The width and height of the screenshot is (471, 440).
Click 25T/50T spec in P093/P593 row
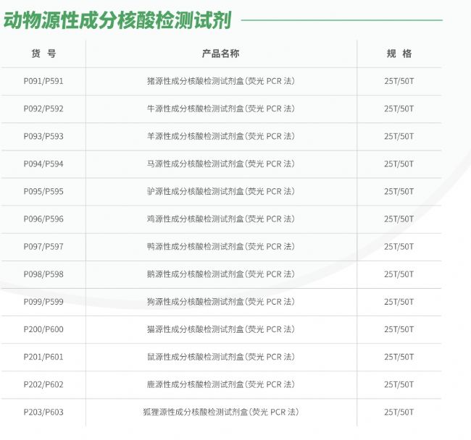click(x=399, y=137)
